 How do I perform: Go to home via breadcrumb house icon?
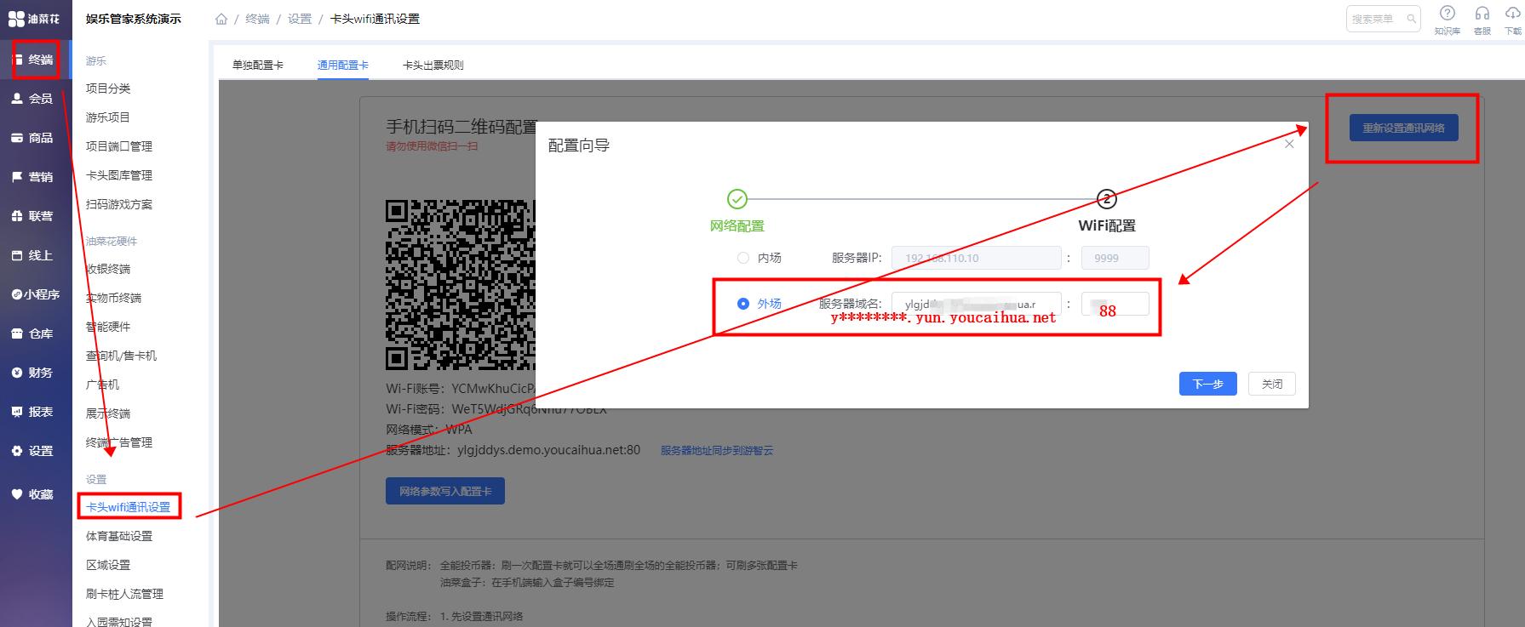(x=221, y=19)
